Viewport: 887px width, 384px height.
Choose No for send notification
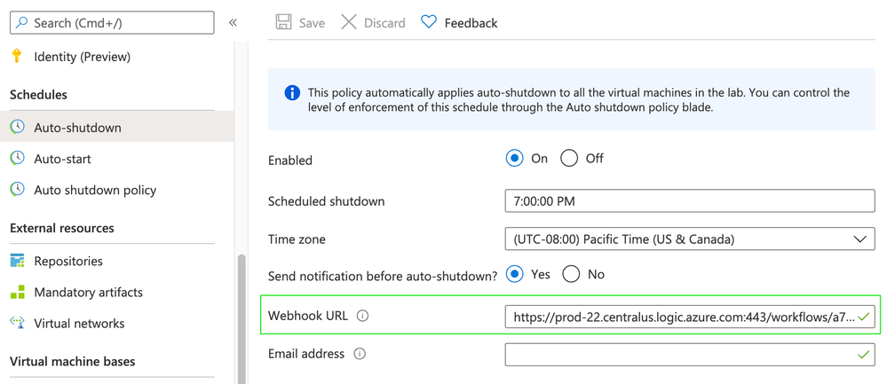(x=571, y=274)
